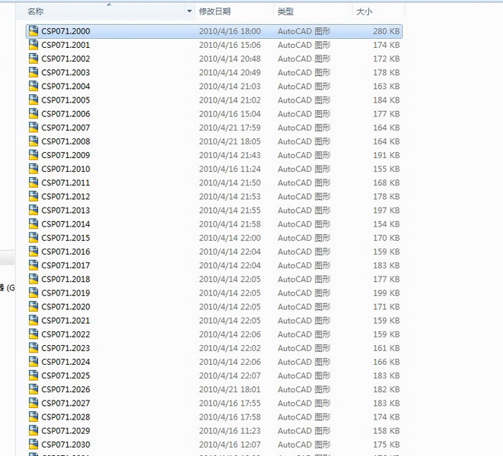Screen dimensions: 503x456
Task: Pick the icon of CSP071.2013
Action: 33,211
